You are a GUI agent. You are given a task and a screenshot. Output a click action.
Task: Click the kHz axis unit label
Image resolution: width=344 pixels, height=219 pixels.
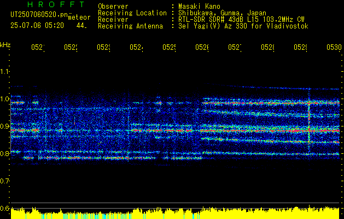tap(5, 45)
